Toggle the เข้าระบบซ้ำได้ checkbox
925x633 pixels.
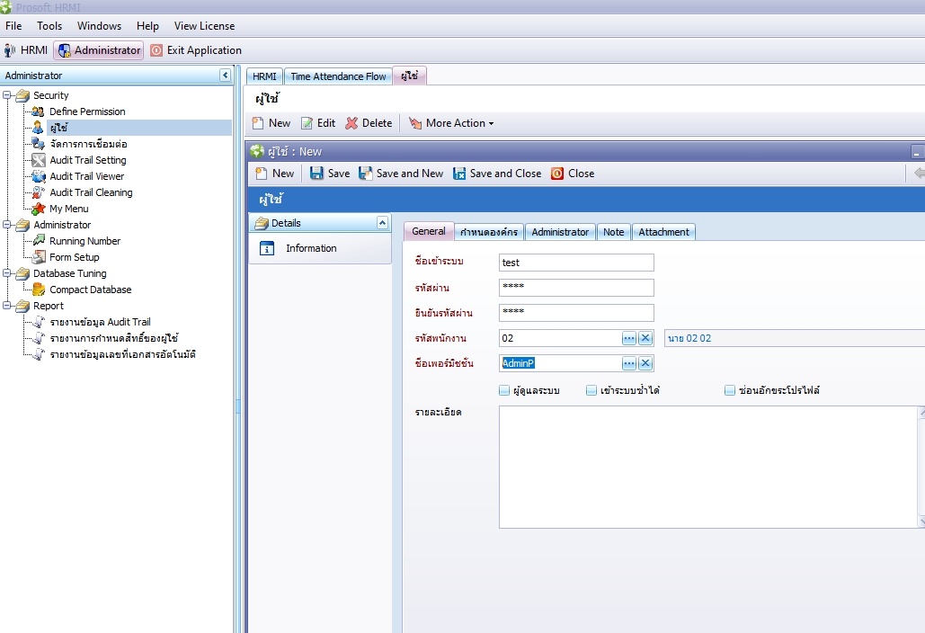click(591, 390)
